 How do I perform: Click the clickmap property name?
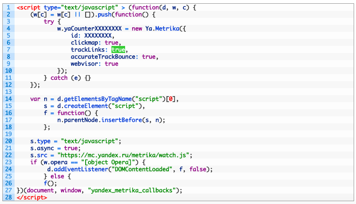point(84,43)
